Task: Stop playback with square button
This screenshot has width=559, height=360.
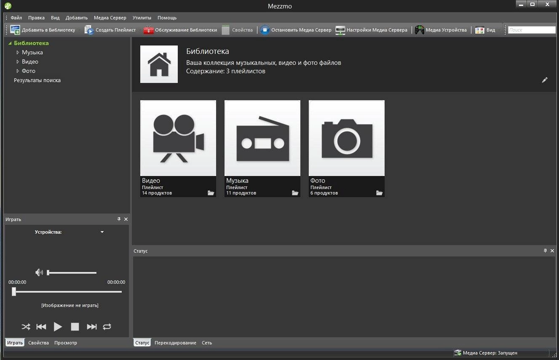Action: [x=75, y=326]
